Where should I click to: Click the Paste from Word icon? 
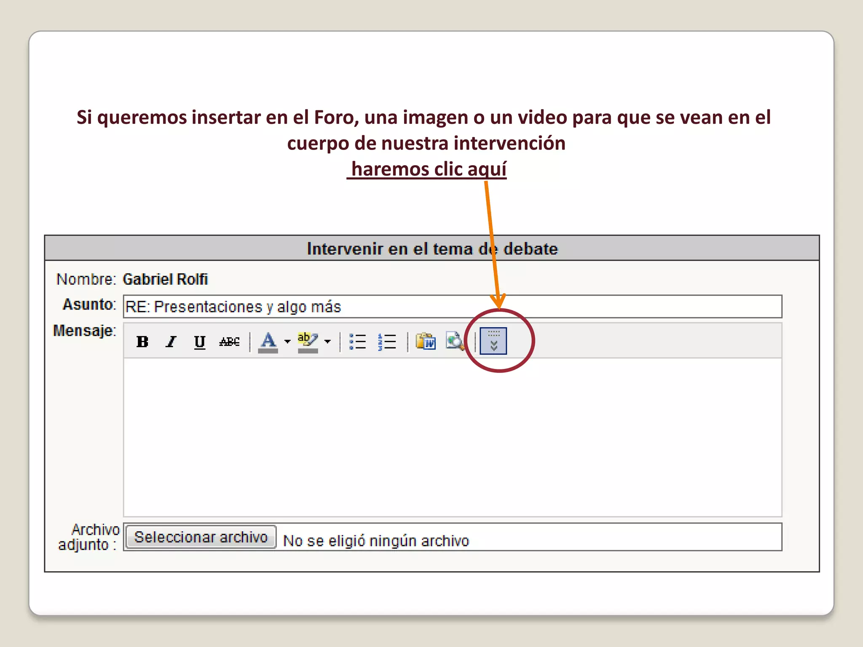[426, 341]
